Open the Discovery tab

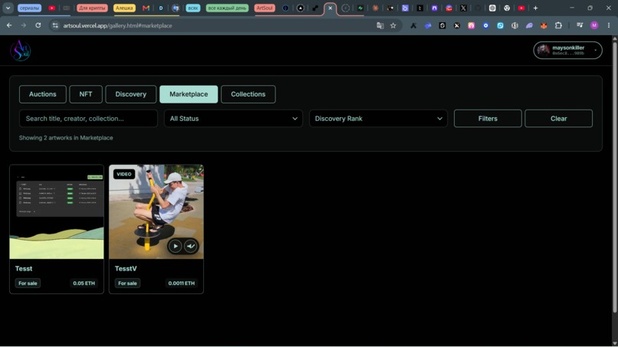pos(131,94)
